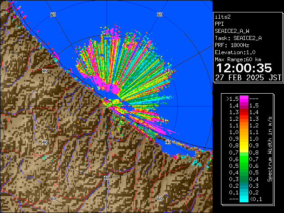Pick the yellow color band beside 0.8
This screenshot has width=284, height=213.
pos(244,146)
